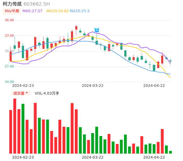
Task: Click the 2024-03-22 date under the volume chart
Action: pyautogui.click(x=93, y=157)
